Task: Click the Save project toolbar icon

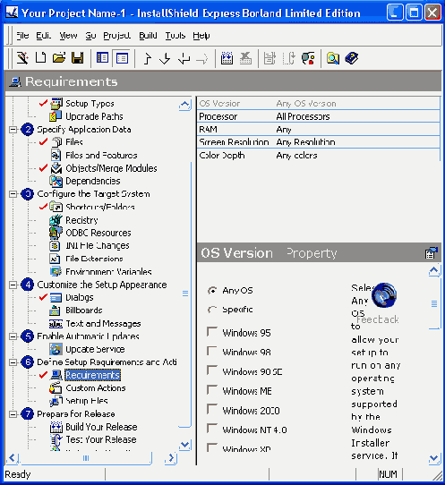Action: (77, 58)
